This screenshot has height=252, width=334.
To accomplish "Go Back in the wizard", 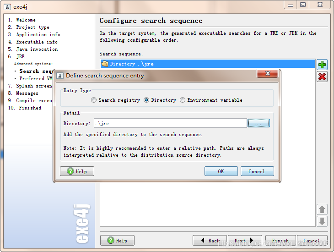I will [x=210, y=241].
